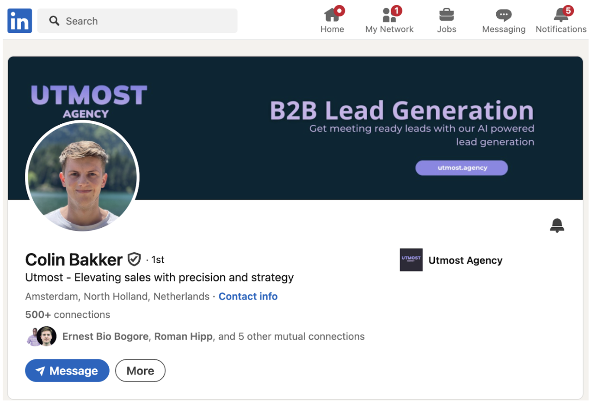Open the mutual connections list link
The image size is (591, 405).
213,336
